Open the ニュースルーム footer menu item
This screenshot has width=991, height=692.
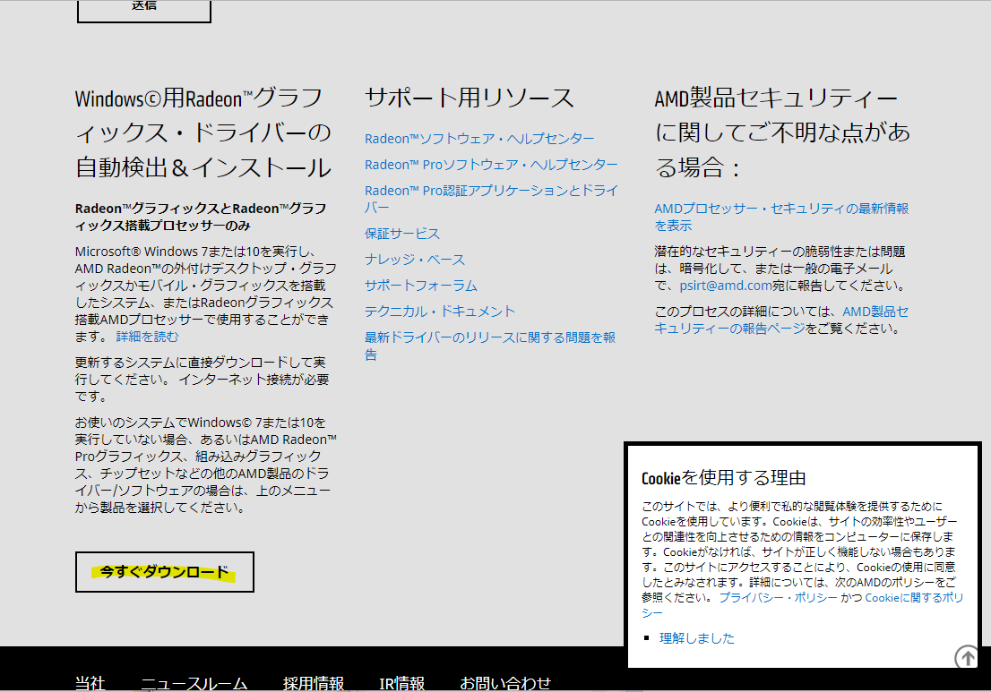tap(194, 683)
